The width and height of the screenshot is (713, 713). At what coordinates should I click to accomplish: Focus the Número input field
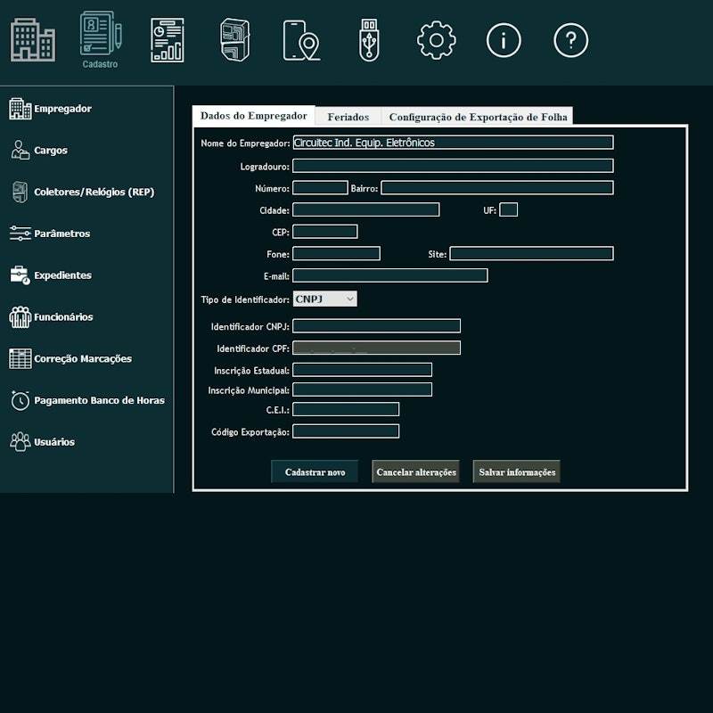coord(320,187)
